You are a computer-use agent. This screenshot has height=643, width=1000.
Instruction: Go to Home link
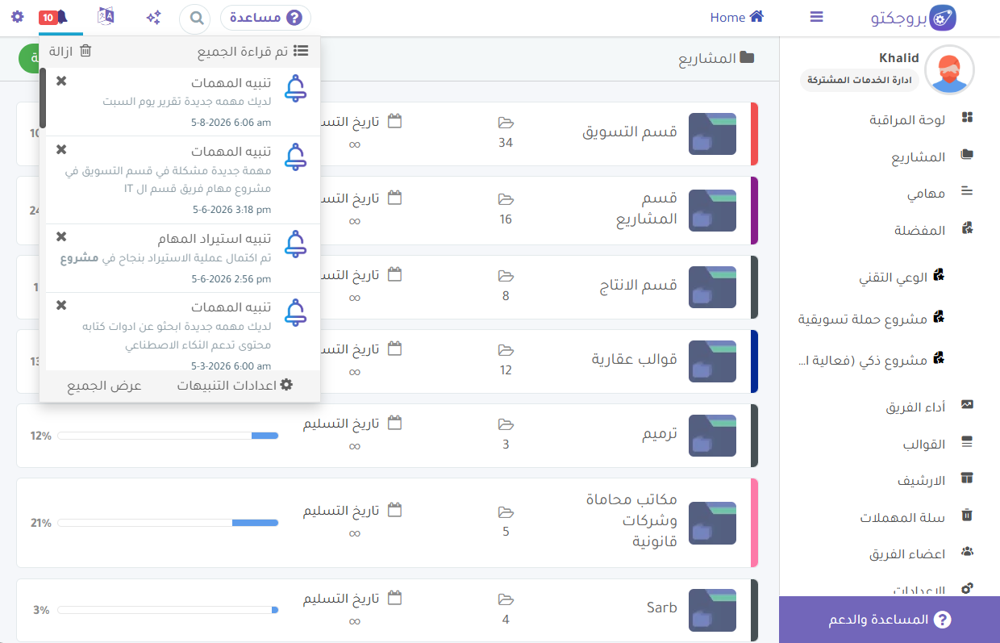pyautogui.click(x=736, y=17)
